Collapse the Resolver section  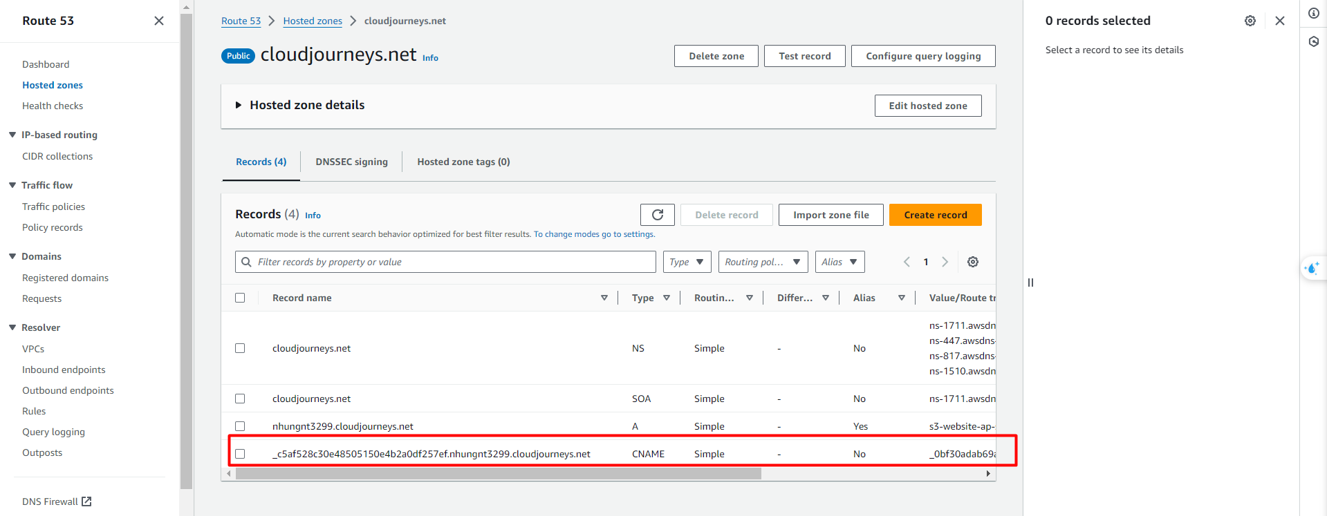click(x=12, y=327)
